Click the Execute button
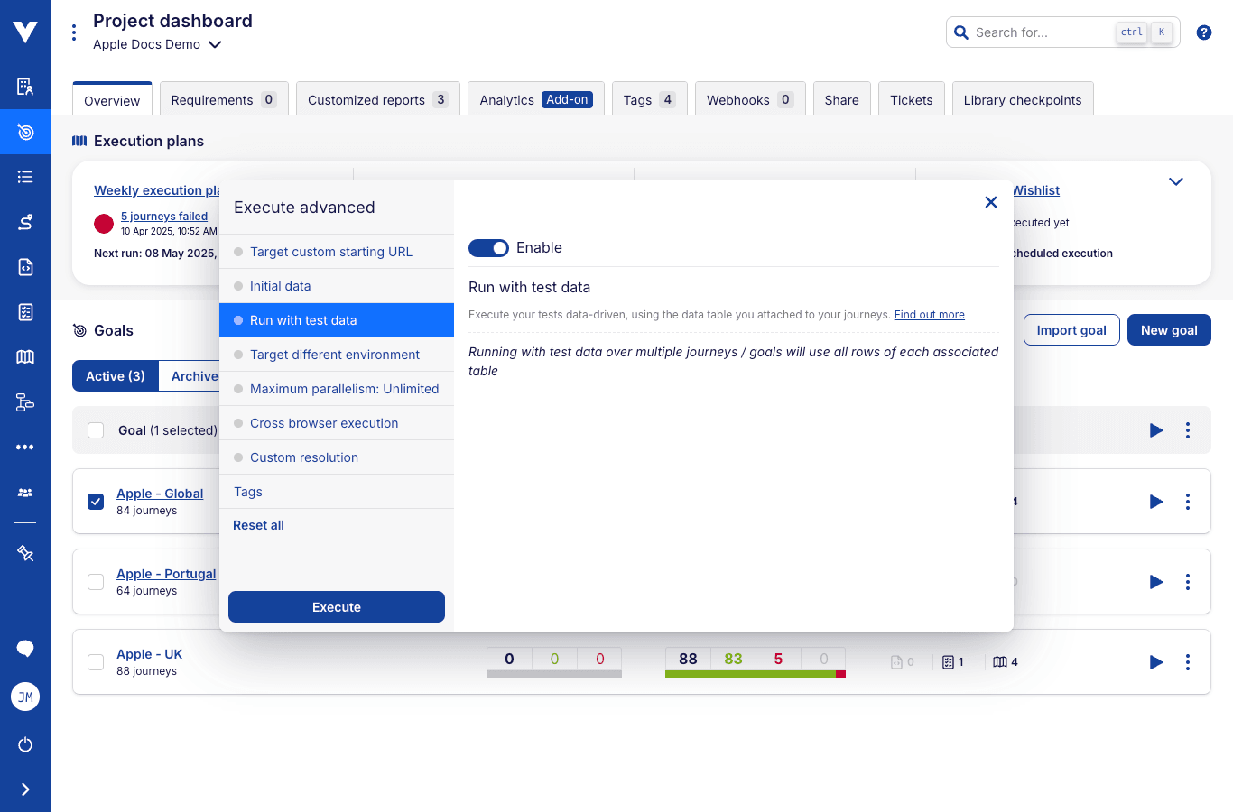1233x812 pixels. tap(336, 606)
